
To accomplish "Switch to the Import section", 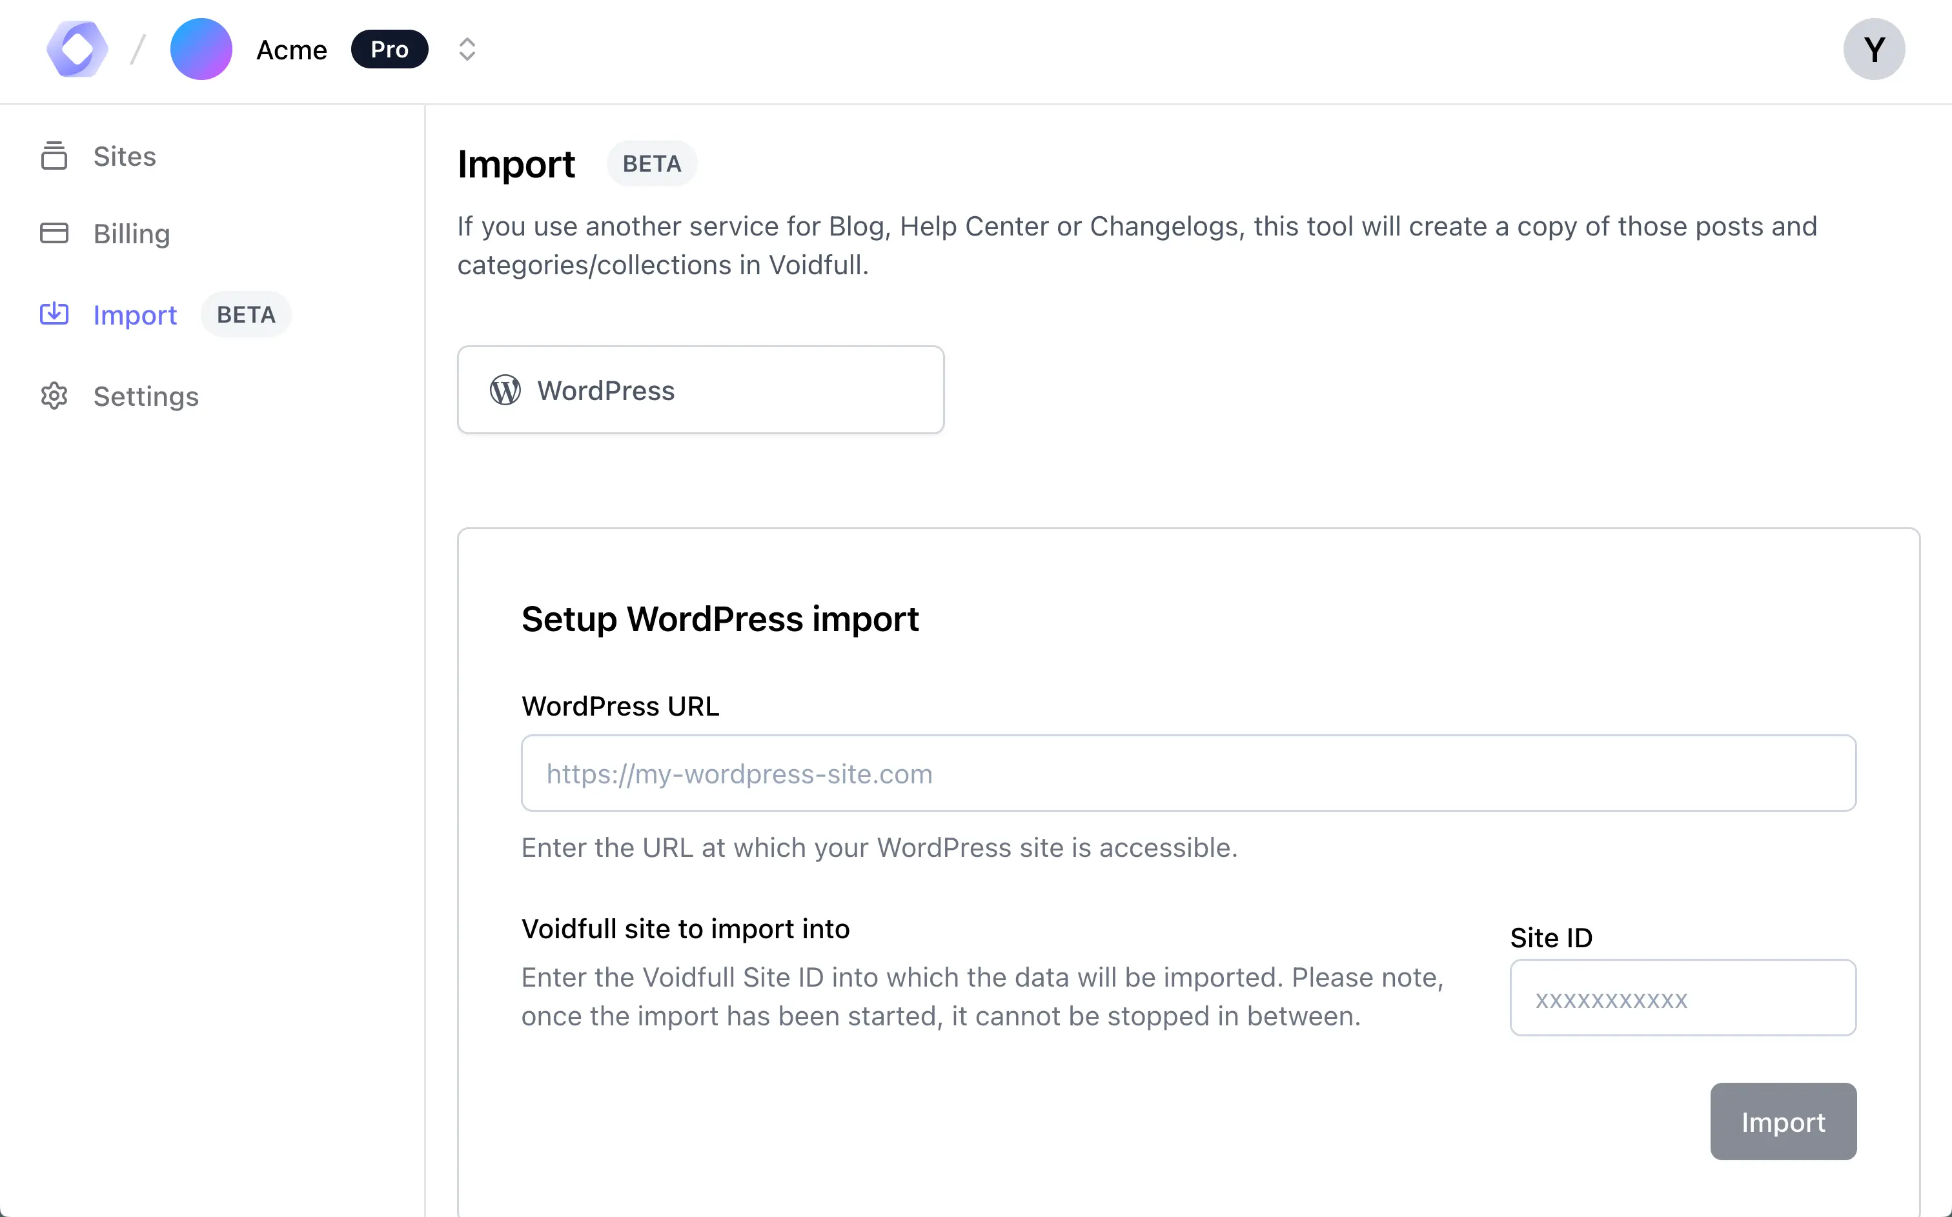I will [x=134, y=315].
